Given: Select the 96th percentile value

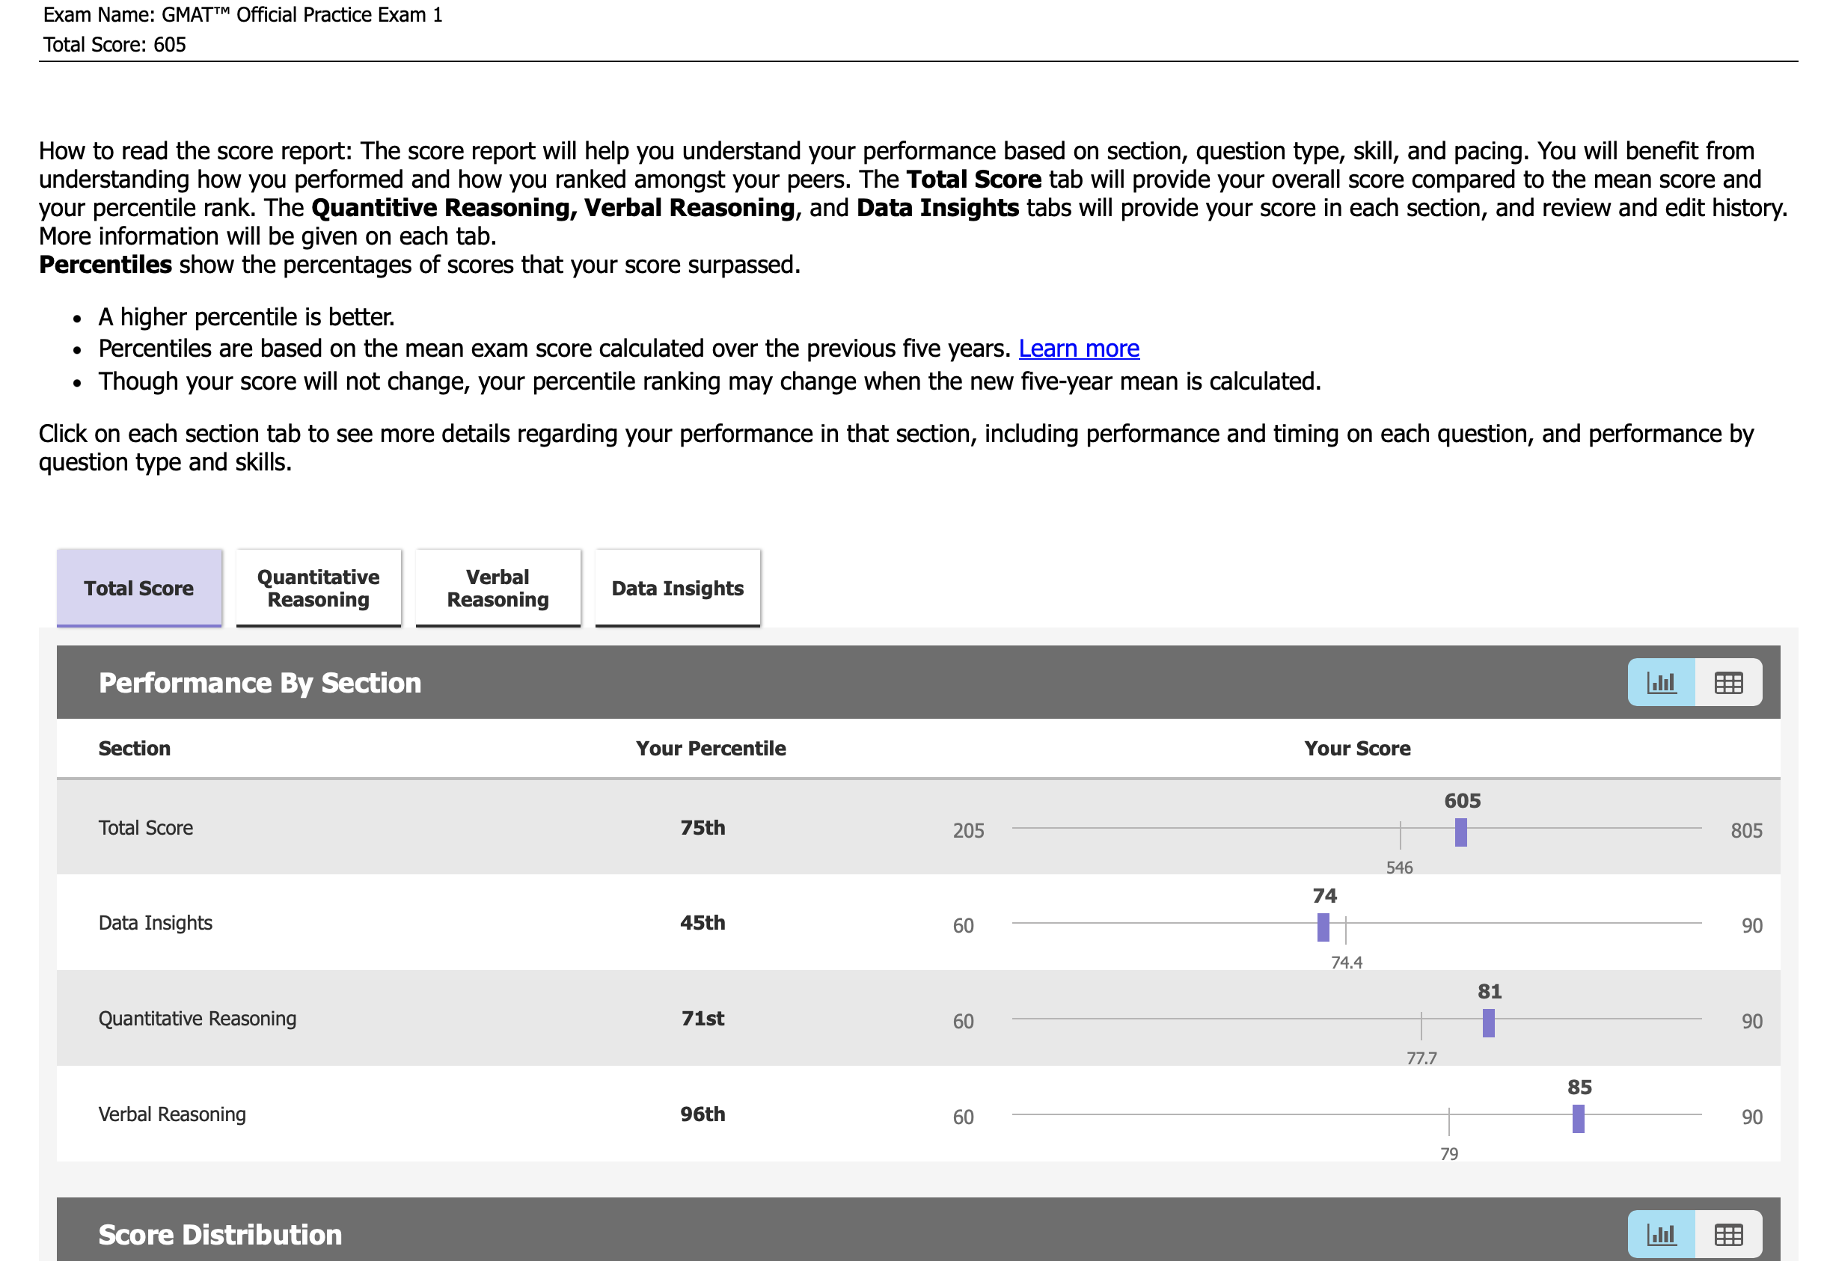Looking at the screenshot, I should (703, 1113).
